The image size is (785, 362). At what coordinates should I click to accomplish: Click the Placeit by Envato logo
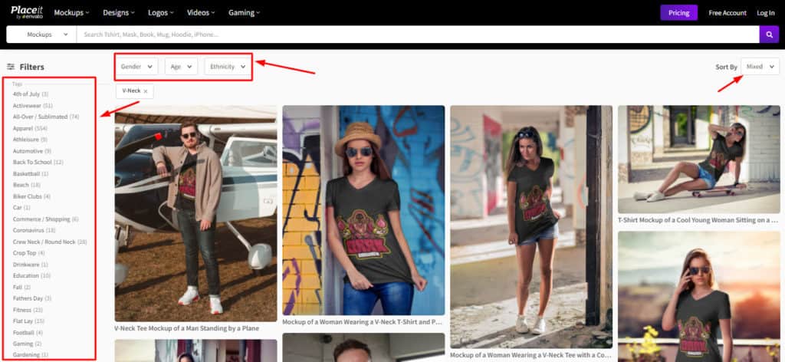(x=27, y=12)
